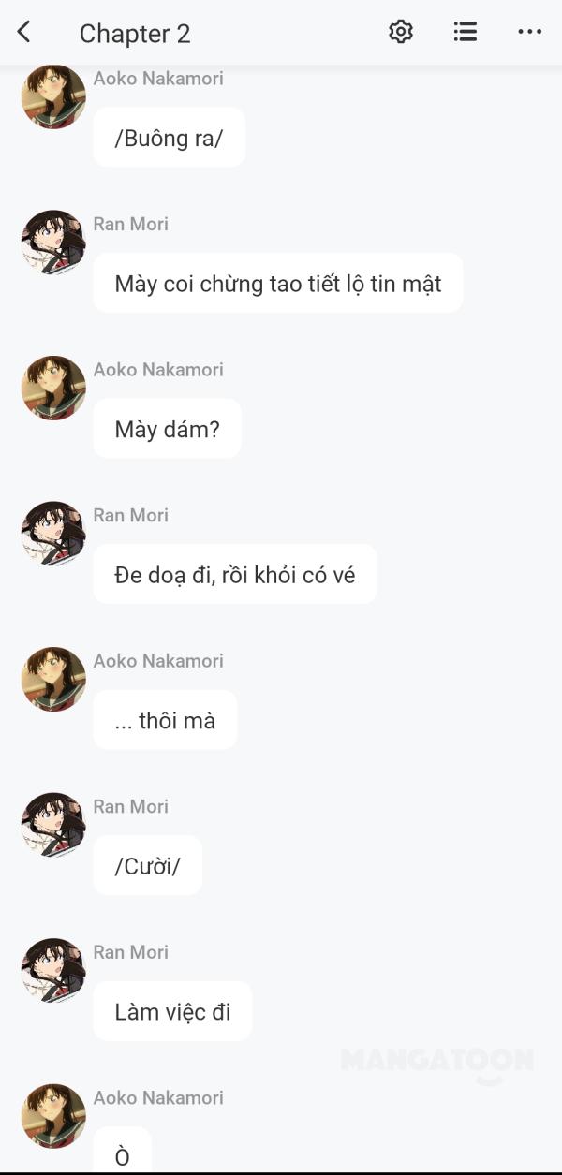Open reader settings gear icon
The height and width of the screenshot is (1175, 562).
(x=401, y=32)
